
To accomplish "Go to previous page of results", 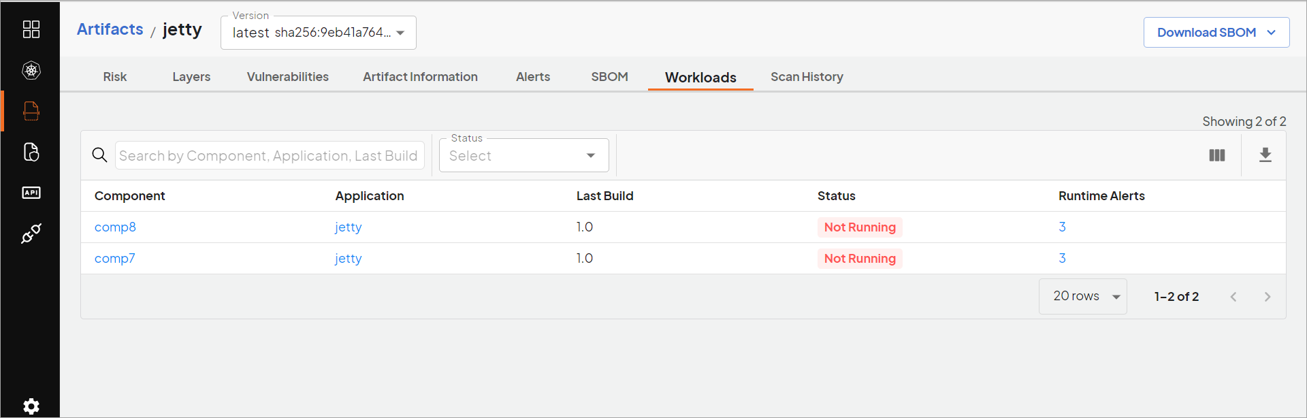I will 1233,297.
